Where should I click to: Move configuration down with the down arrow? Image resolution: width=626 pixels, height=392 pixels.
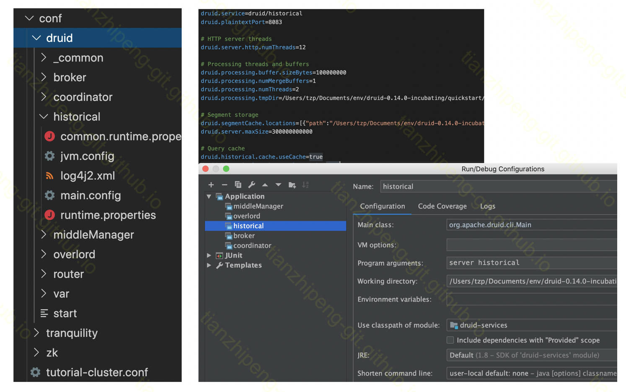[278, 185]
